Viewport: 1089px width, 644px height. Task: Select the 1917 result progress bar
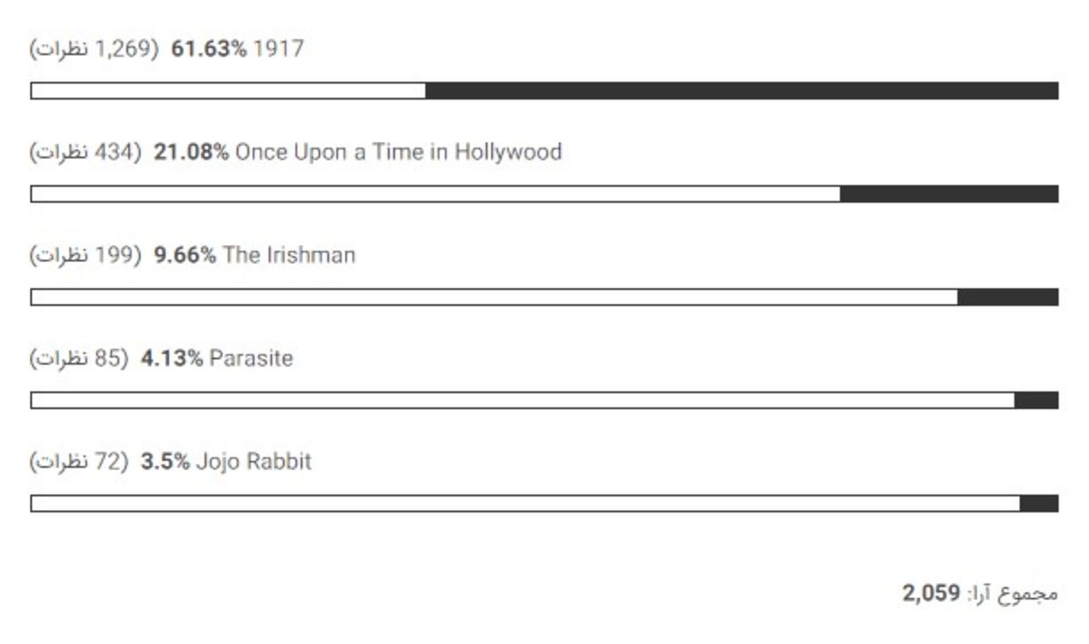pyautogui.click(x=544, y=91)
